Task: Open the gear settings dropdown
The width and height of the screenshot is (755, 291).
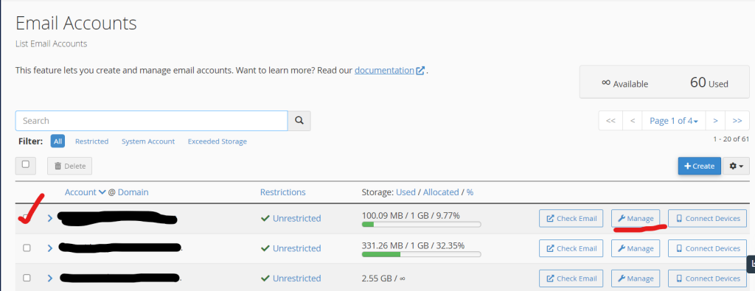Action: click(737, 166)
